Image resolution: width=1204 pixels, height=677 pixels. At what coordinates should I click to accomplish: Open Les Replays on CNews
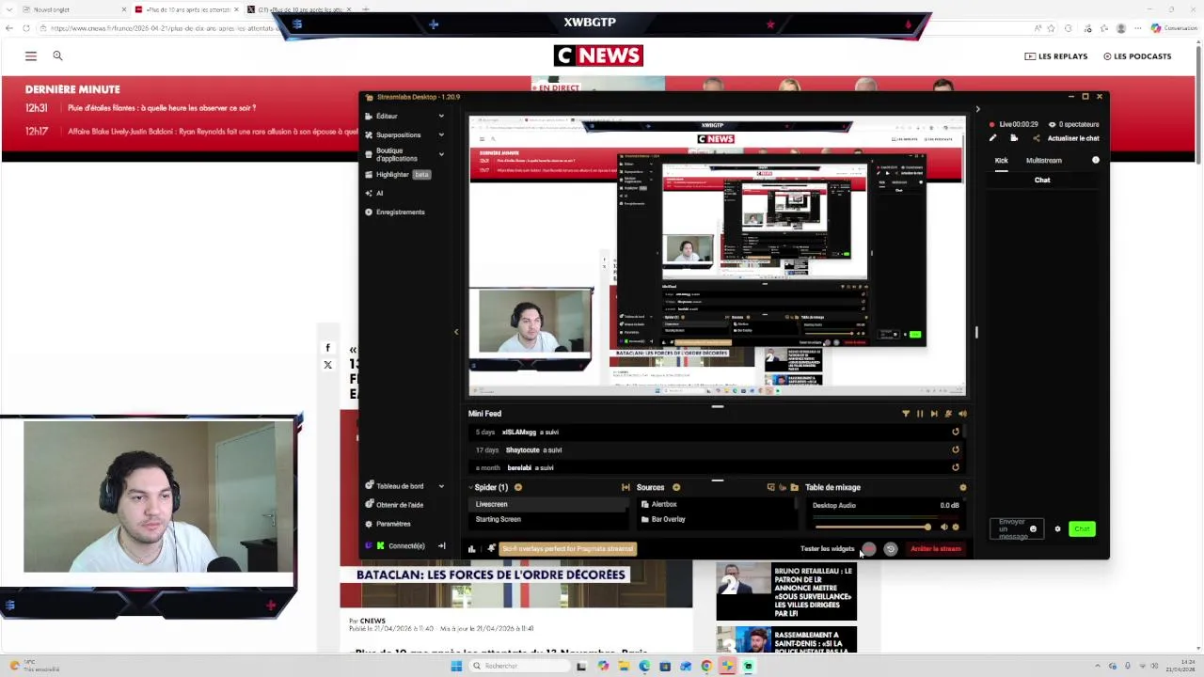coord(1056,56)
